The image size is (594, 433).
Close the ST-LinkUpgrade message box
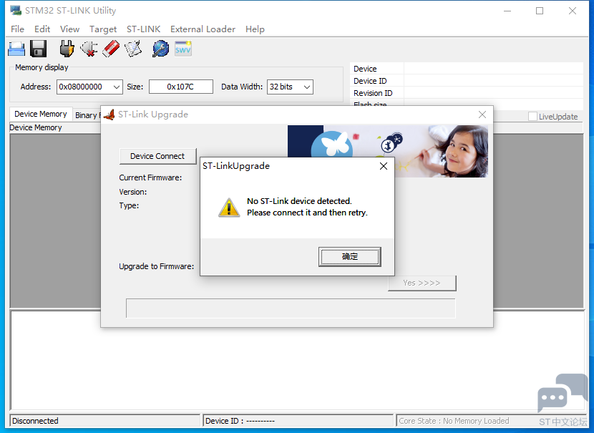tap(384, 166)
